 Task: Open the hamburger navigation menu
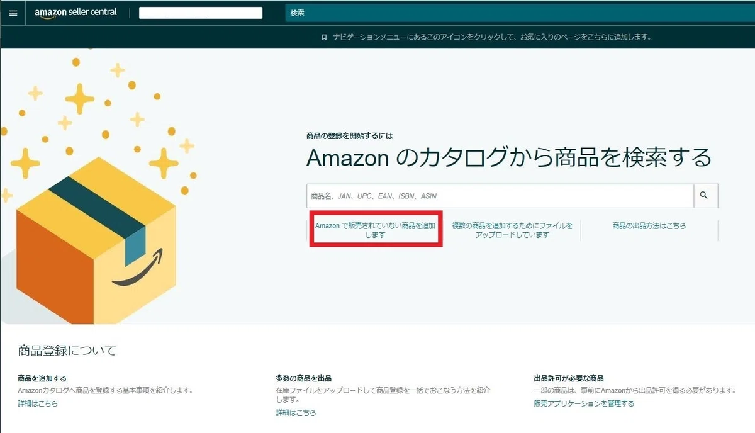[x=13, y=13]
